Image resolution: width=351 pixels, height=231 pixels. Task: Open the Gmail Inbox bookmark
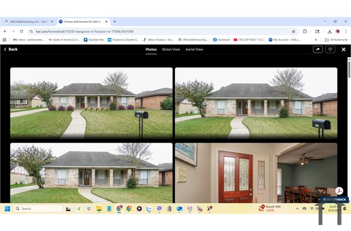pos(29,40)
